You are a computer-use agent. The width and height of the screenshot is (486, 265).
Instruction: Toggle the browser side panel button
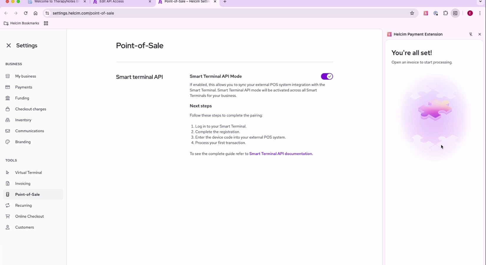(x=455, y=13)
